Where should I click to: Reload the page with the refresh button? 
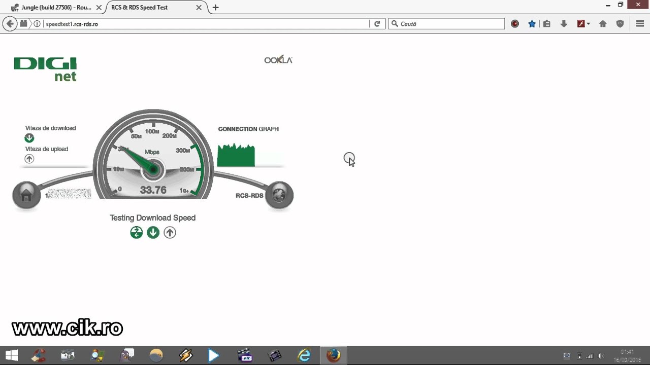coord(377,24)
